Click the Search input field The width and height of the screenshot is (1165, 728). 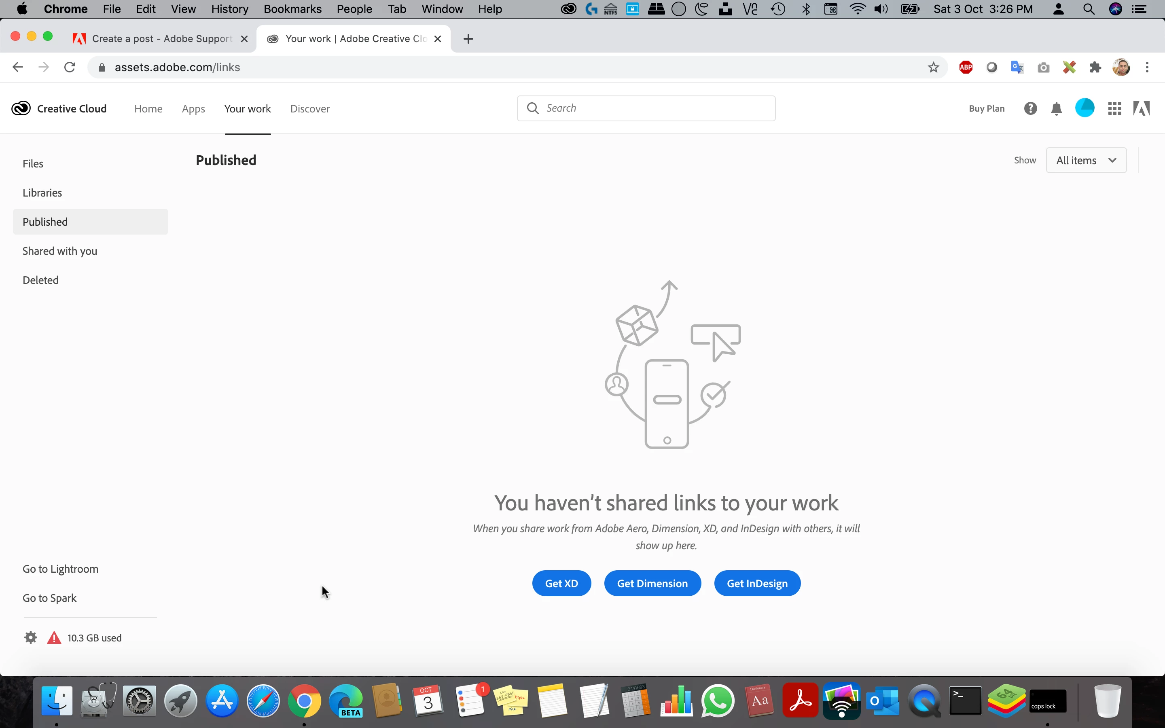click(655, 108)
